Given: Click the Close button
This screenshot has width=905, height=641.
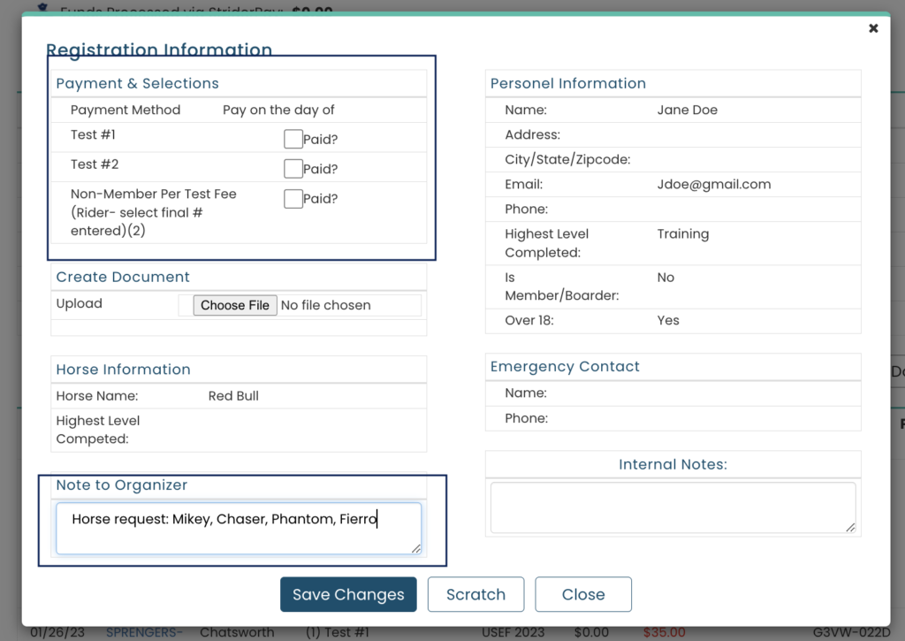Looking at the screenshot, I should pos(582,594).
